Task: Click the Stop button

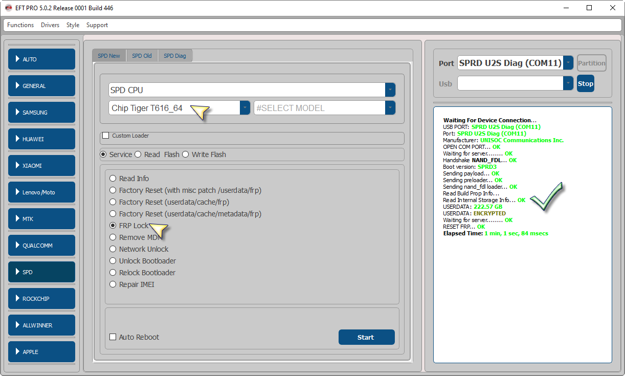Action: (x=586, y=83)
